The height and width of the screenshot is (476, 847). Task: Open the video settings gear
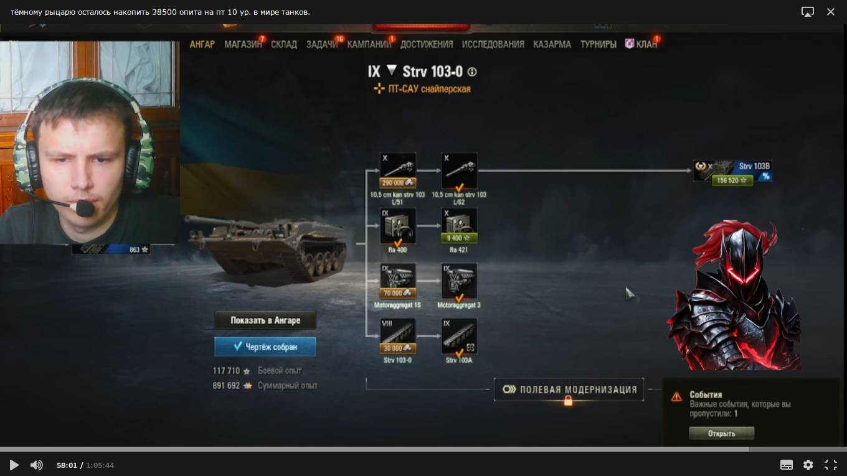pos(808,465)
